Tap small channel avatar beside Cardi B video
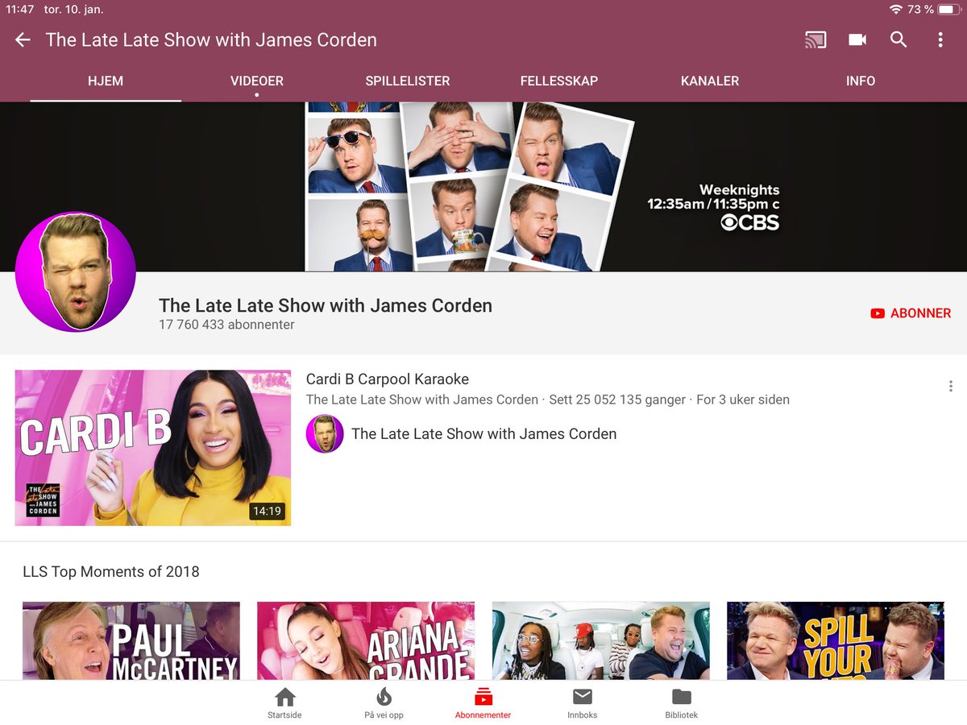The width and height of the screenshot is (967, 725). (x=325, y=434)
